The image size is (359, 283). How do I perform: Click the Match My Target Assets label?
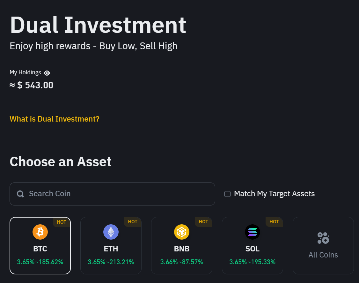(x=274, y=194)
